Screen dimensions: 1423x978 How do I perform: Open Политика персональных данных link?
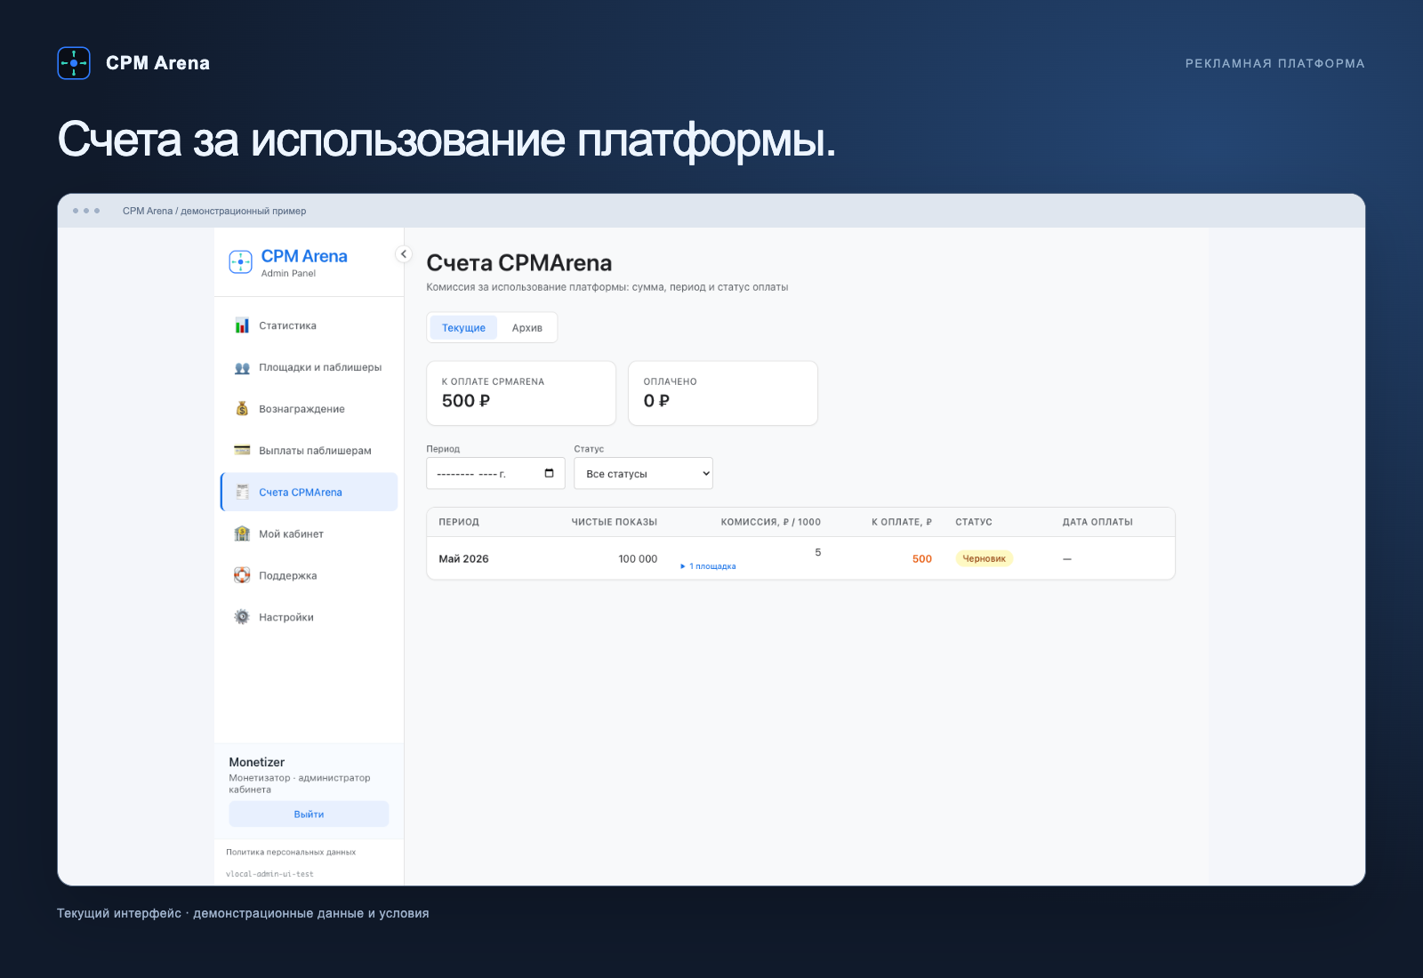tap(291, 852)
